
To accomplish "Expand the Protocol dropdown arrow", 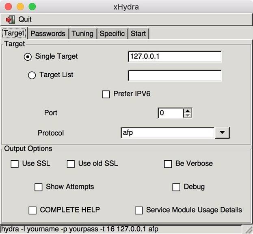I will point(222,133).
